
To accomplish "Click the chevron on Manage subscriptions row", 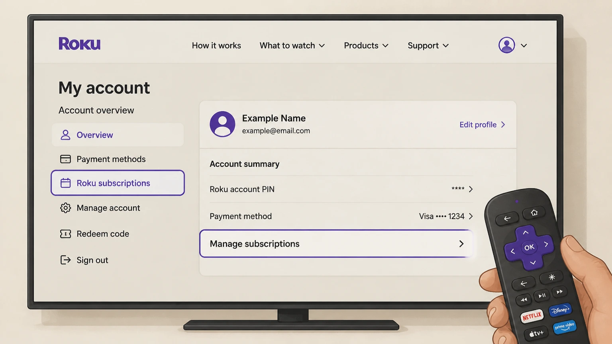I will 461,244.
